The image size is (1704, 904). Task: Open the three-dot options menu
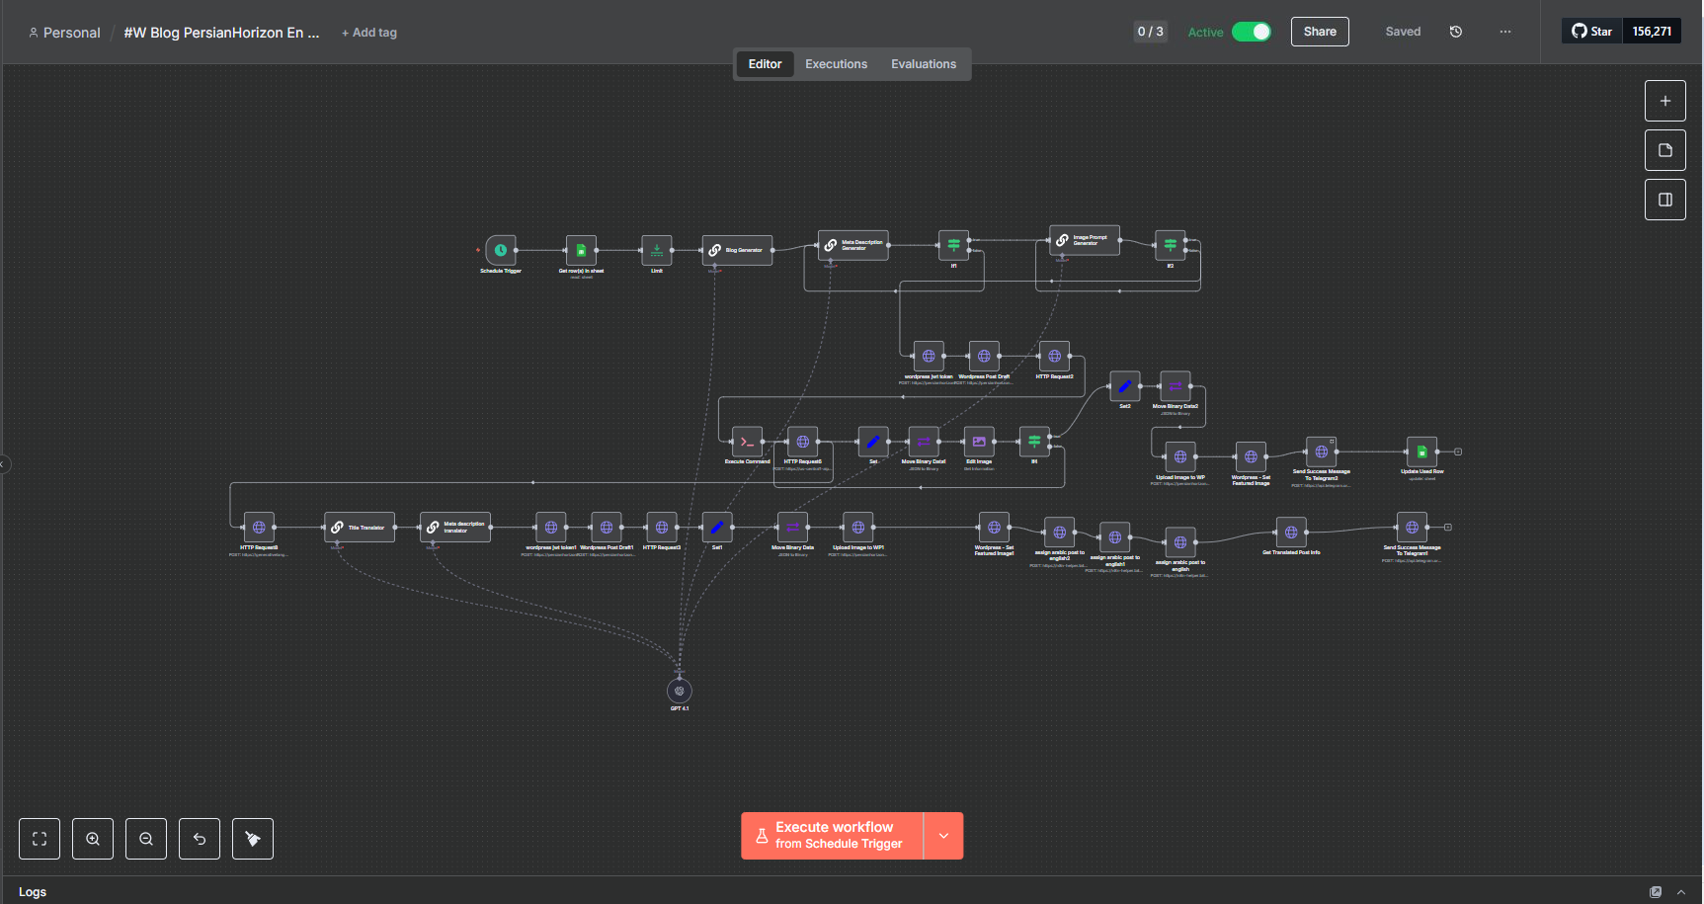tap(1504, 31)
